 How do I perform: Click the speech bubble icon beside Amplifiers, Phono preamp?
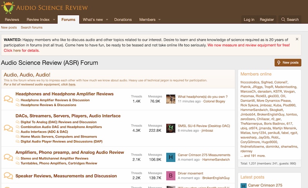click(x=8, y=157)
